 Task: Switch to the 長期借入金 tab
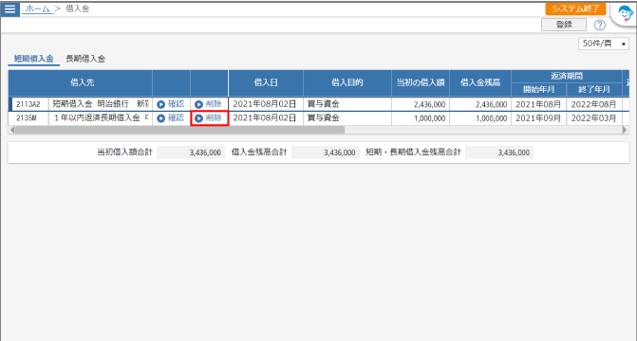[85, 59]
